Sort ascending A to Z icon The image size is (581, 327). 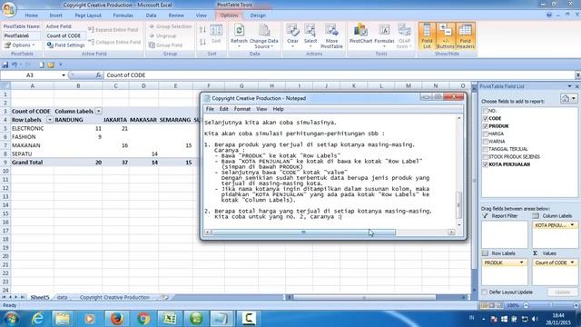(x=202, y=30)
